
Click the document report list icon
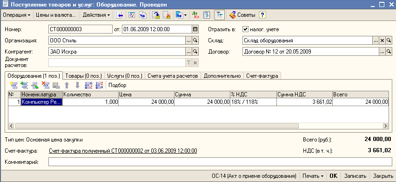point(207,15)
